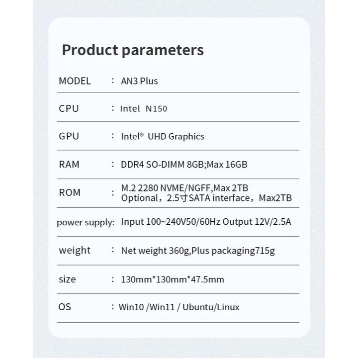Click the "DDR4 SO-DIMM 8GB;Max 16GB" value
358x358 pixels.
[184, 165]
